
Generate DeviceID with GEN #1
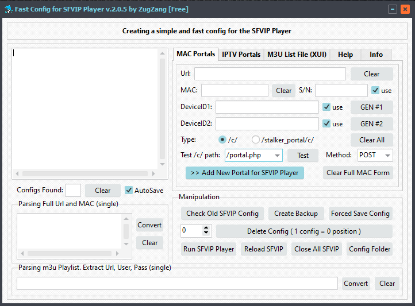[x=371, y=107]
